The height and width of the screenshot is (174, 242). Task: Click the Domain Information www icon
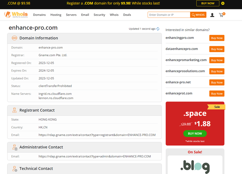click(14, 38)
